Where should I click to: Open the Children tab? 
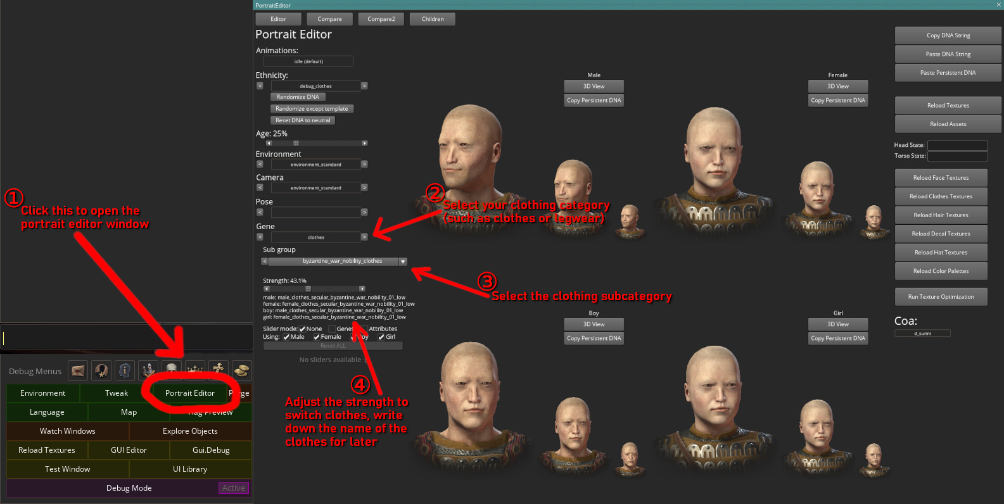433,19
